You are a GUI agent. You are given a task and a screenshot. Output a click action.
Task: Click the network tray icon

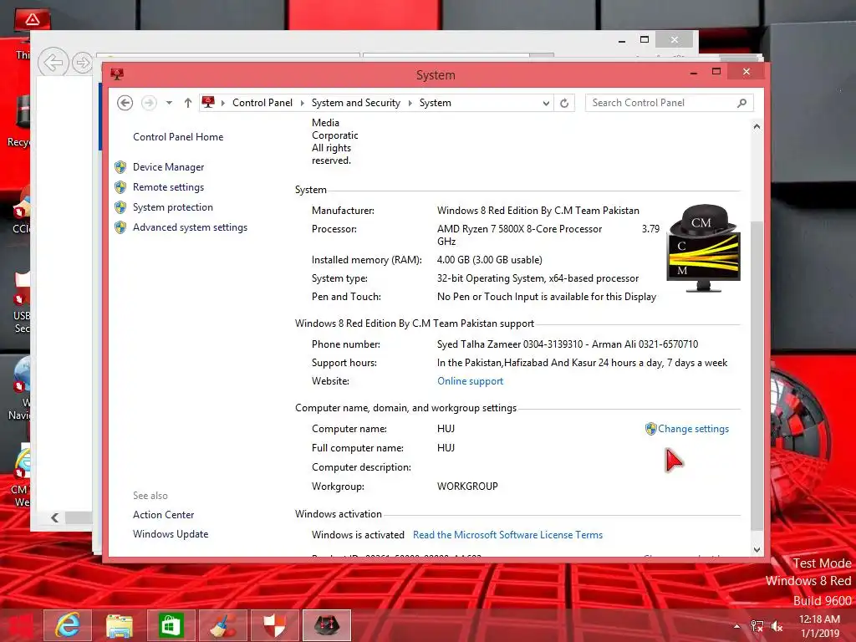tap(757, 626)
